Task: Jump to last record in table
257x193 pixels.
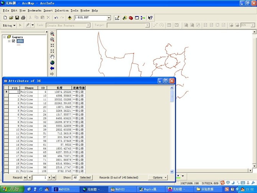Action: click(54, 178)
